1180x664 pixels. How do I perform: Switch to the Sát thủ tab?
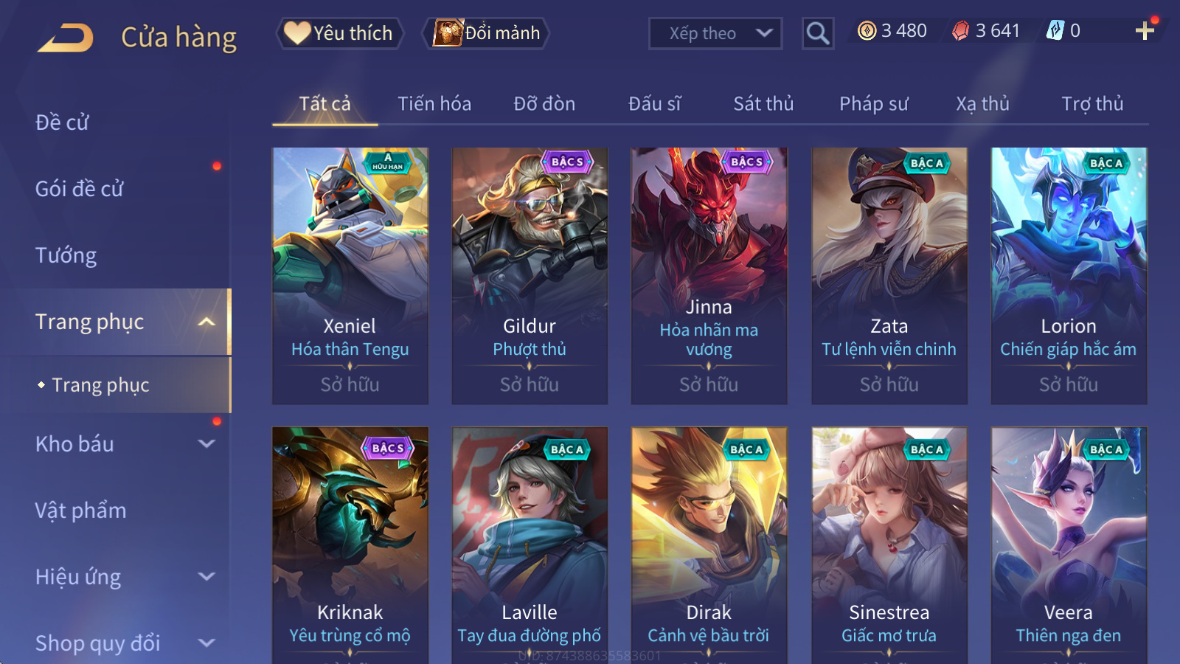point(763,104)
